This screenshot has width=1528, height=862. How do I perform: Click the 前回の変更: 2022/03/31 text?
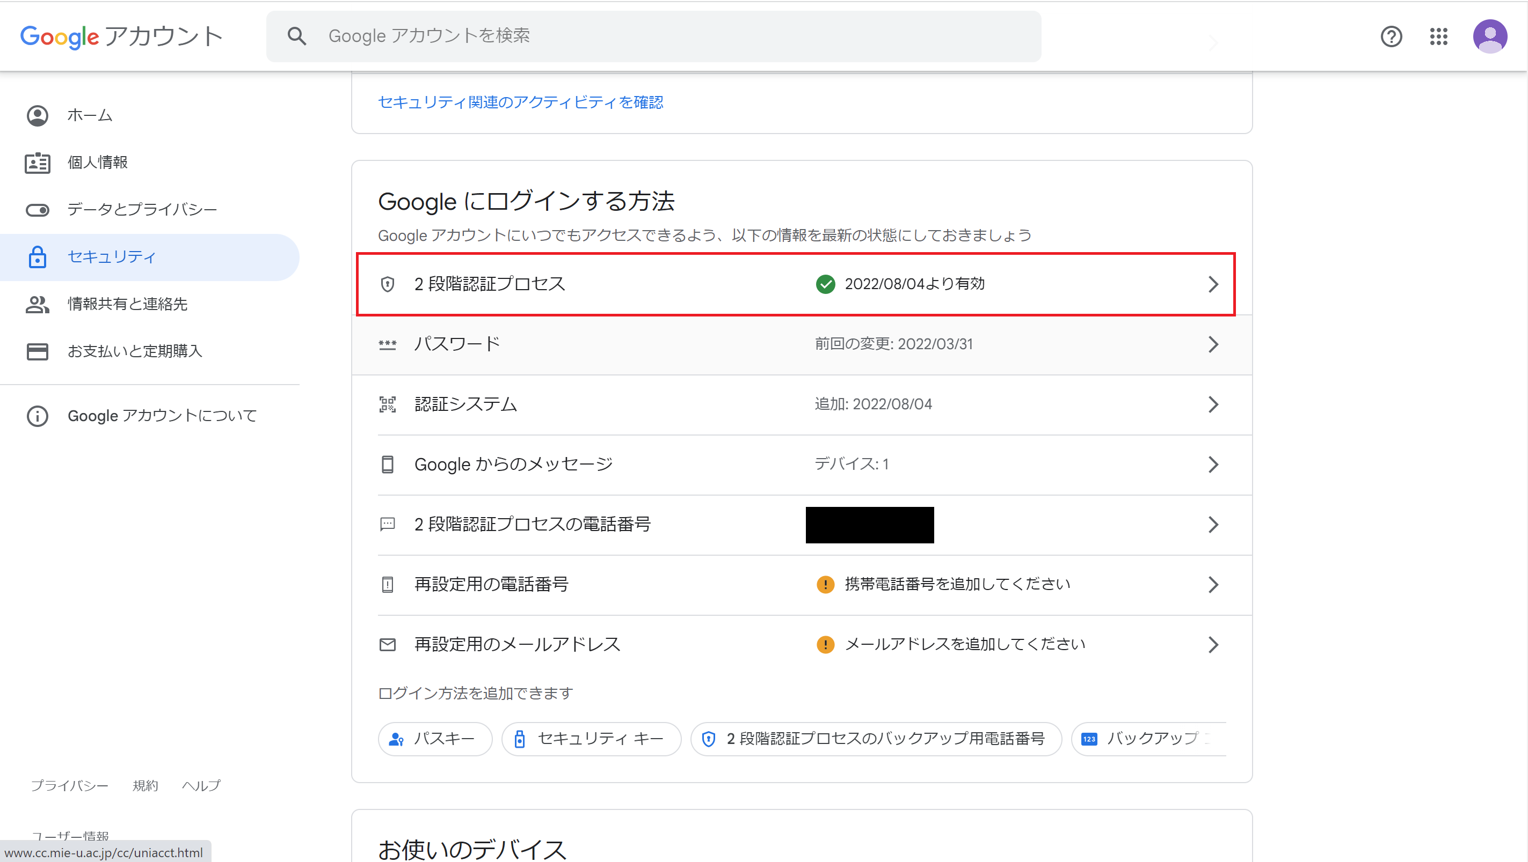click(x=894, y=344)
